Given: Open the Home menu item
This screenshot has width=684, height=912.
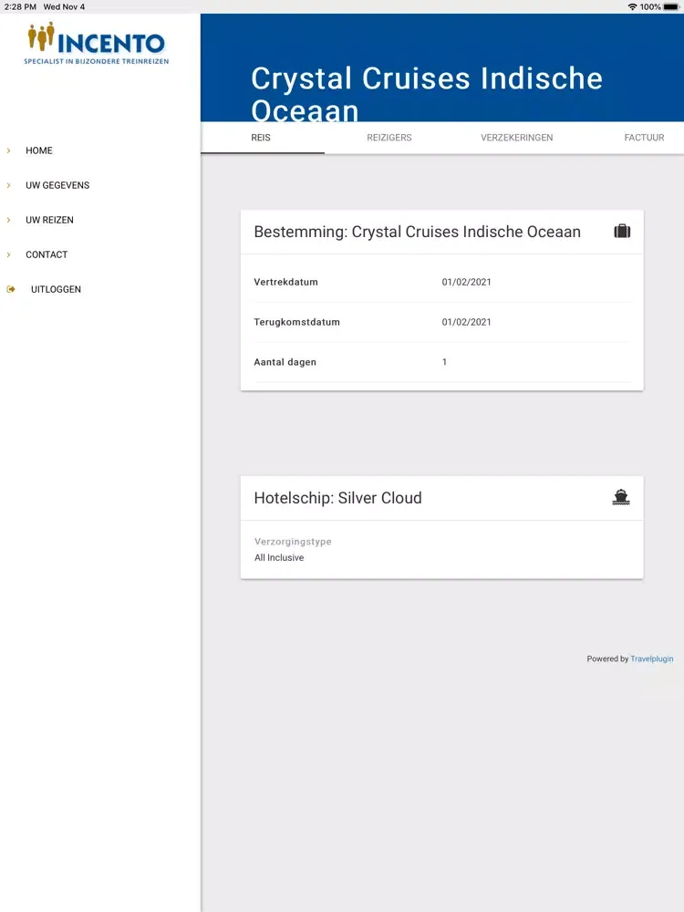Looking at the screenshot, I should coord(39,150).
